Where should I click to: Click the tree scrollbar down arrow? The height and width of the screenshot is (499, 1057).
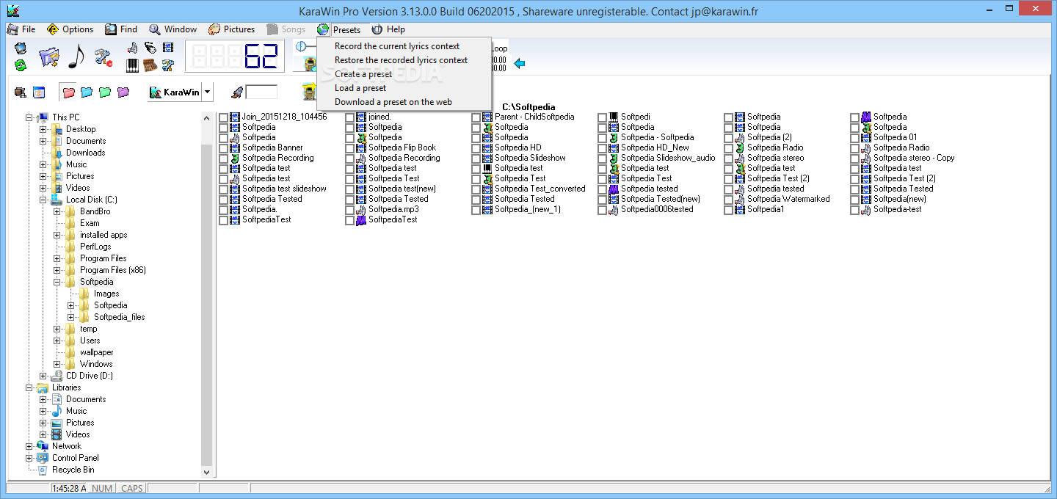(207, 473)
